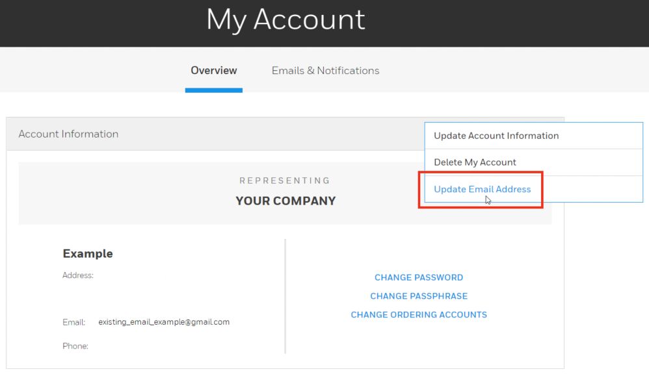Select the Overview tab
Image resolution: width=649 pixels, height=374 pixels.
pyautogui.click(x=213, y=70)
